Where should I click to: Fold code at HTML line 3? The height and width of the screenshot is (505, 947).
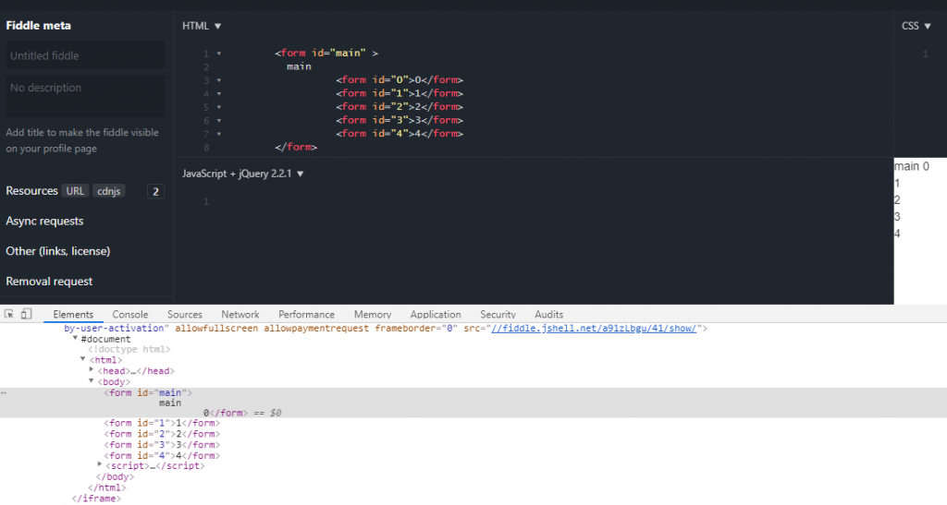(x=218, y=80)
